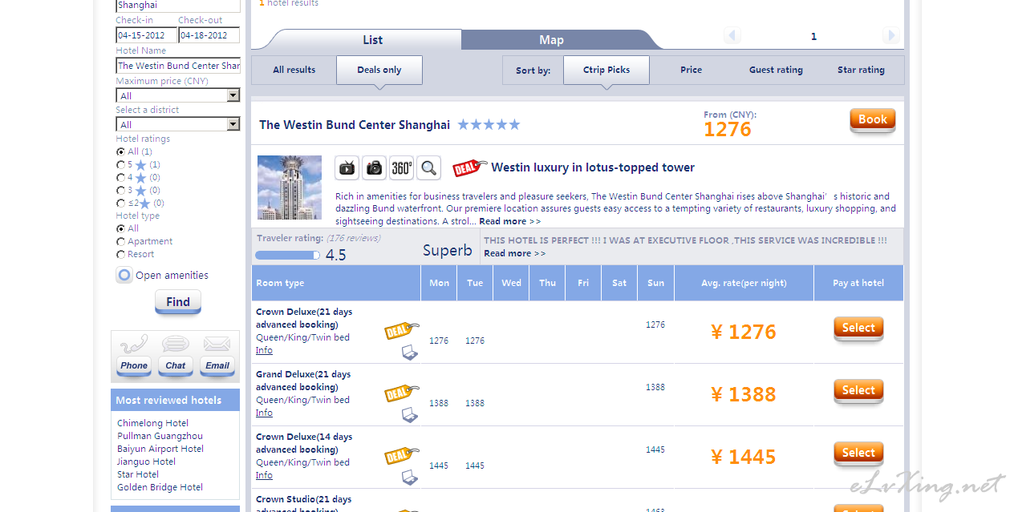The width and height of the screenshot is (1014, 512).
Task: Click the five-star rating beside hotel name
Action: [x=489, y=125]
